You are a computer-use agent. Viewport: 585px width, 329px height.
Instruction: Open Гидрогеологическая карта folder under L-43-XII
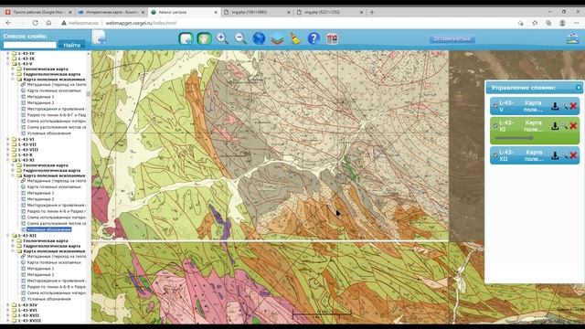51,246
